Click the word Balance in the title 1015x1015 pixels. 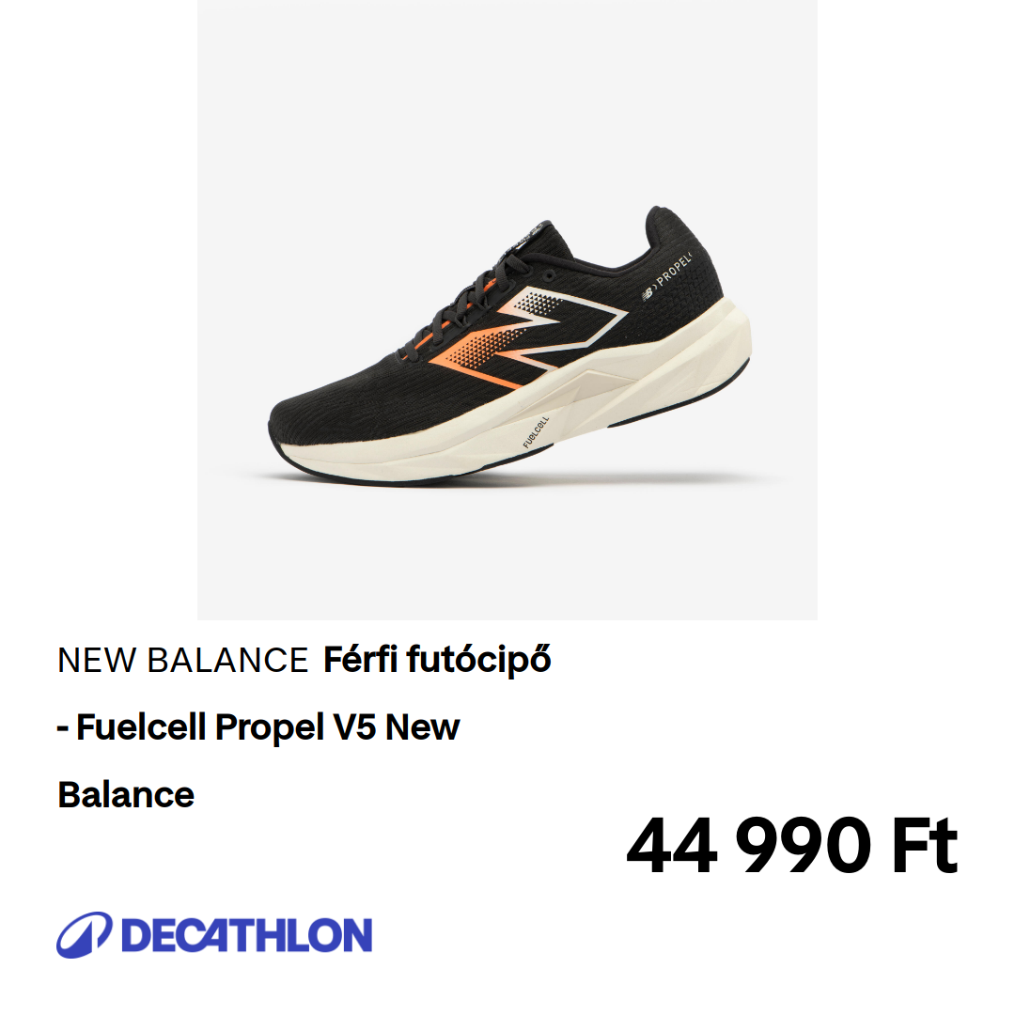point(126,794)
